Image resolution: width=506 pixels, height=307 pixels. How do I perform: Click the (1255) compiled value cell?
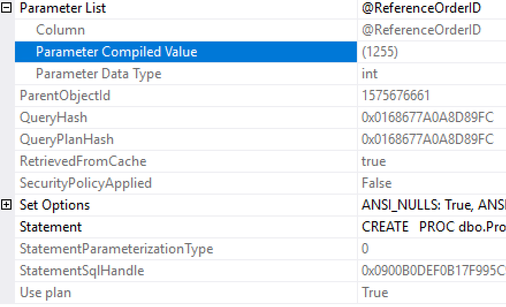380,52
